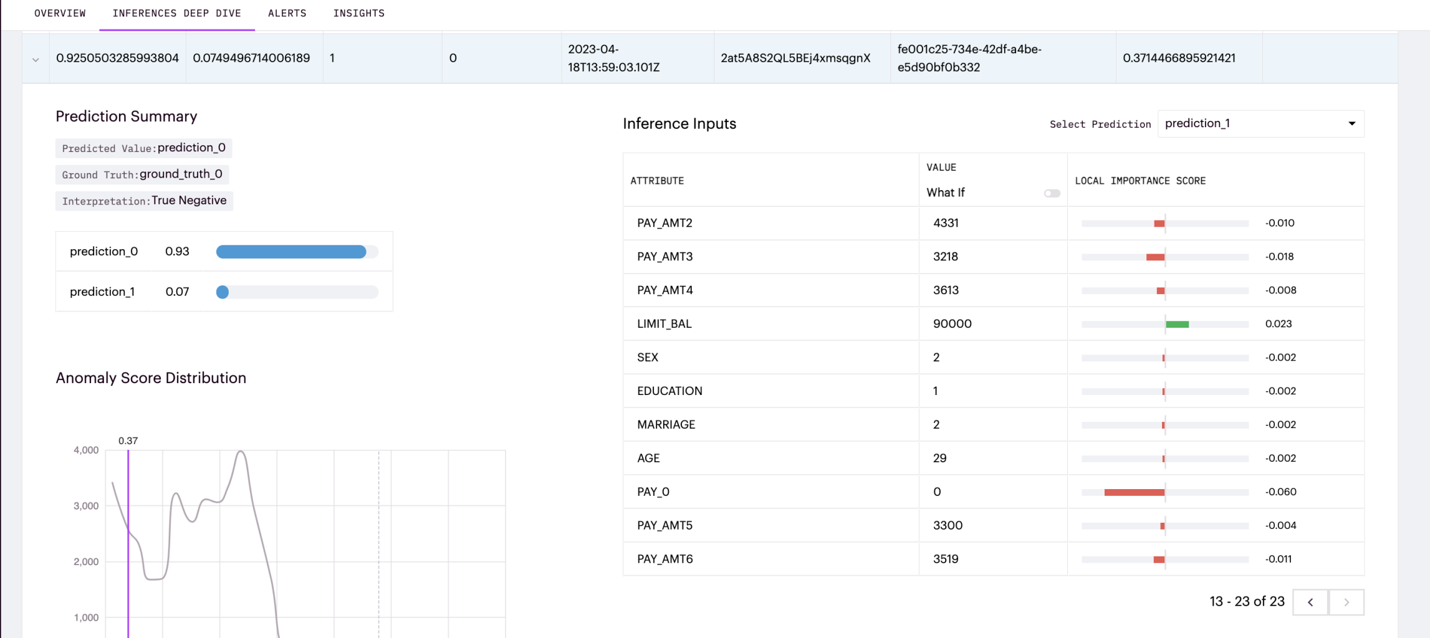Select the PAY_AMT2 attribute row
Viewport: 1430px width, 638px height.
pos(994,223)
